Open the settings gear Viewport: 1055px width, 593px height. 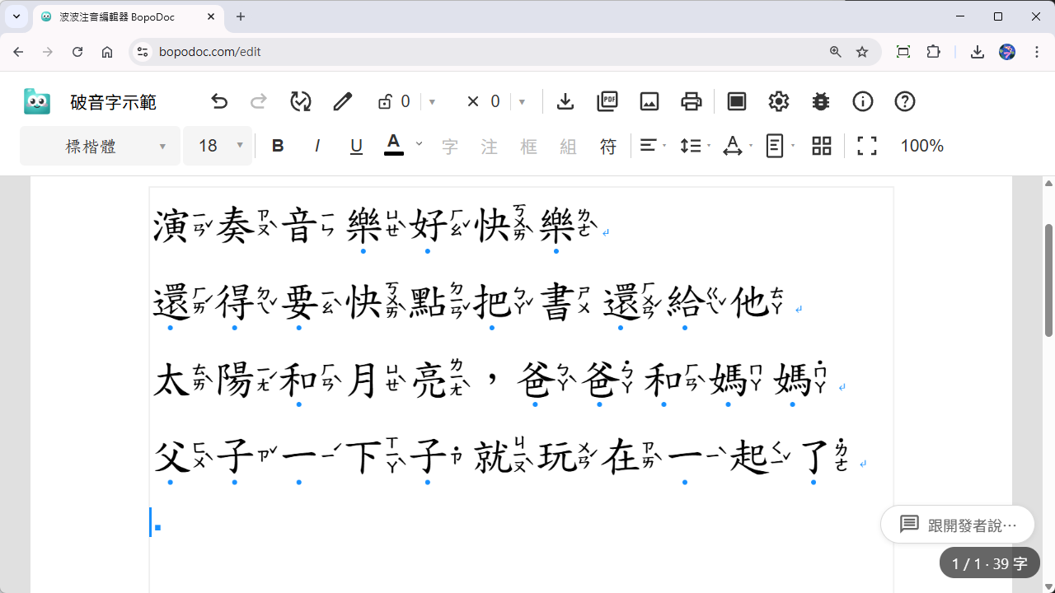tap(778, 101)
